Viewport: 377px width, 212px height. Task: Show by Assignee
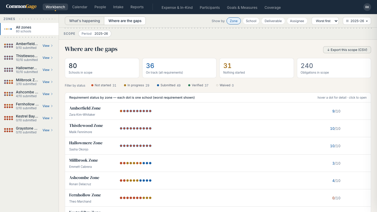coord(297,21)
